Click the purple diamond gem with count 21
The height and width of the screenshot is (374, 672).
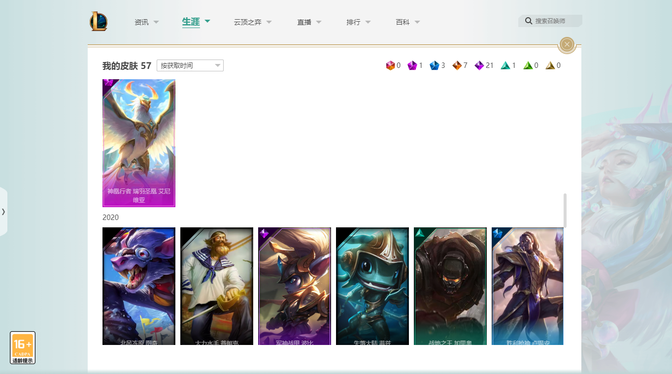479,65
